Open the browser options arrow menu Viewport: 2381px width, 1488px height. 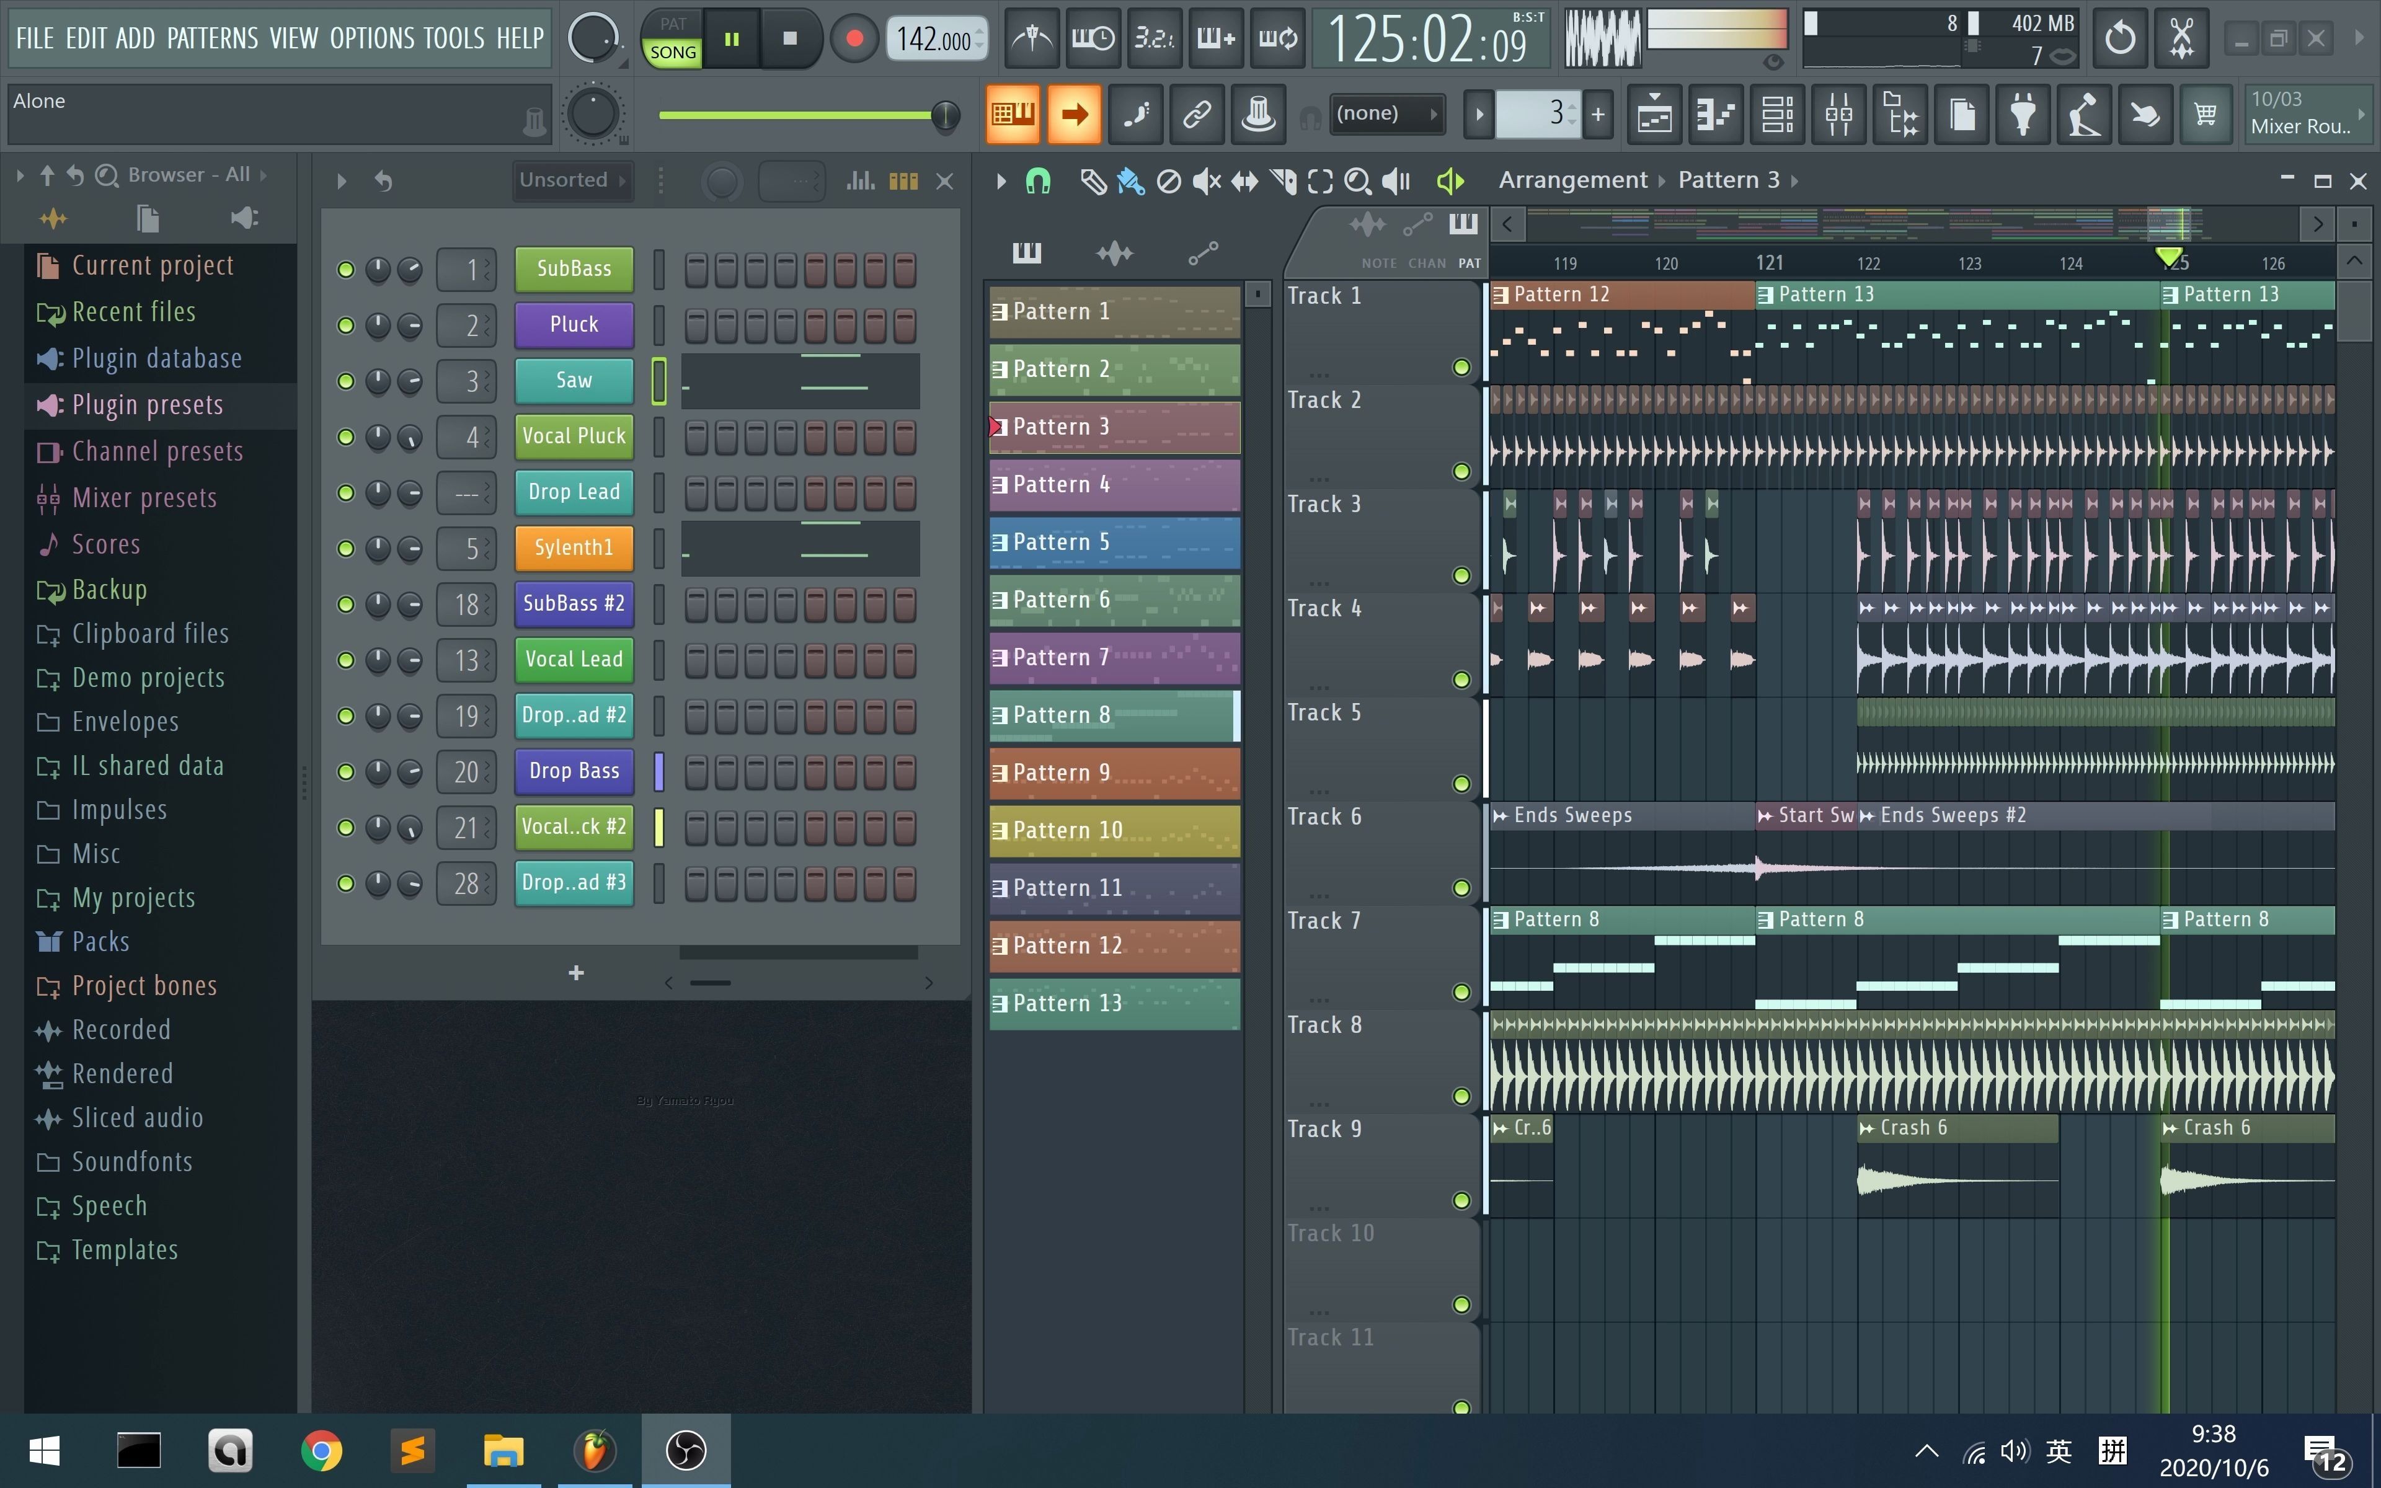pos(20,175)
